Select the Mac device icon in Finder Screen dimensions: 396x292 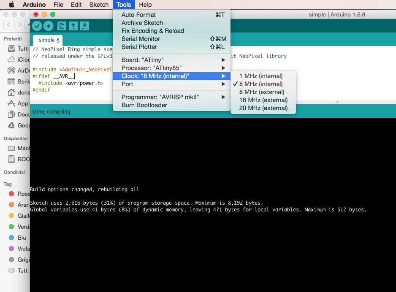tap(11, 148)
